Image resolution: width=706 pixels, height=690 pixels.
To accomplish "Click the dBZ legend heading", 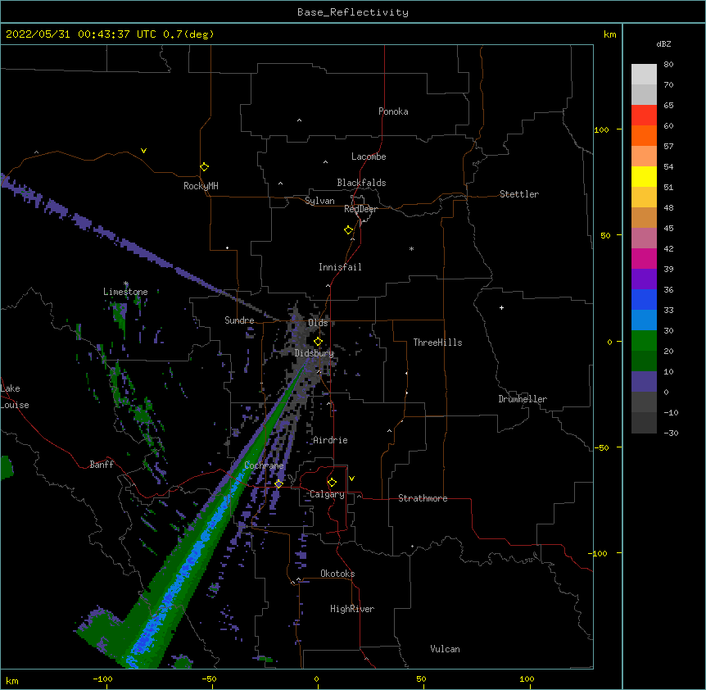I will click(663, 43).
